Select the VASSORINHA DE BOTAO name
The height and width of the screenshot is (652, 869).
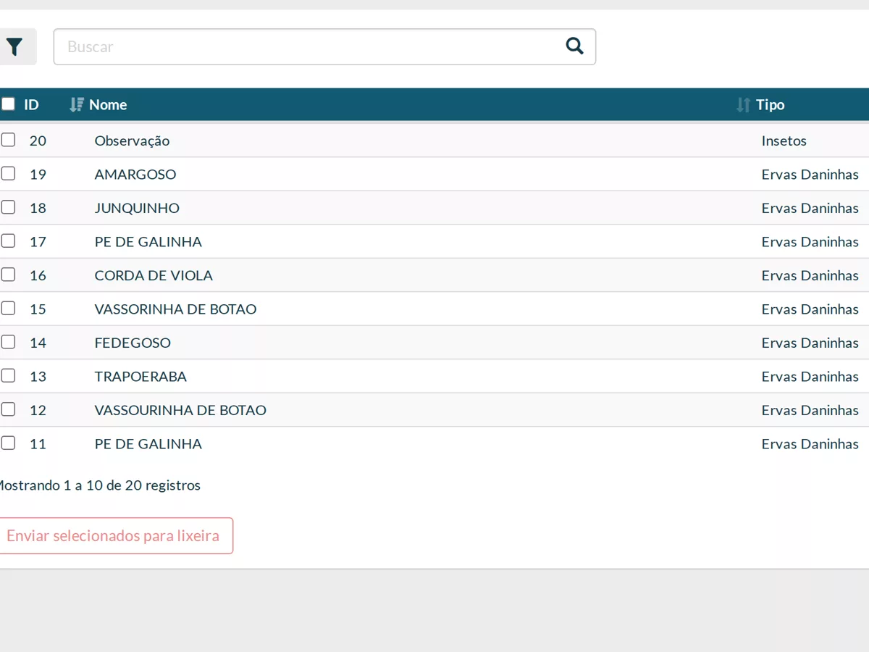[x=176, y=309]
